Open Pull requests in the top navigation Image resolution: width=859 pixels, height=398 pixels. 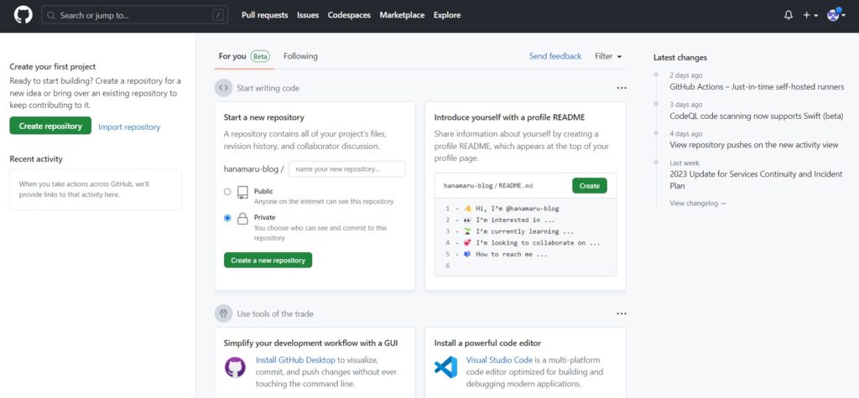[x=264, y=15]
